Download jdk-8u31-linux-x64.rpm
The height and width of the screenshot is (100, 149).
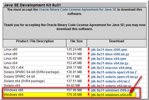[109, 59]
